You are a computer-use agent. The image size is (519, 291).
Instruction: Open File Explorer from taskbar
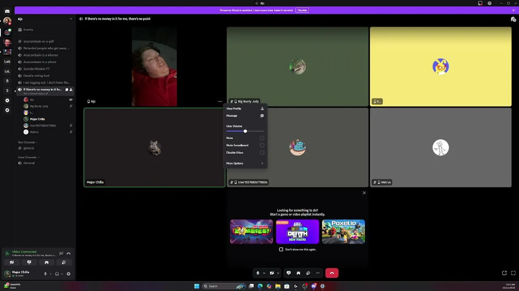[278, 286]
